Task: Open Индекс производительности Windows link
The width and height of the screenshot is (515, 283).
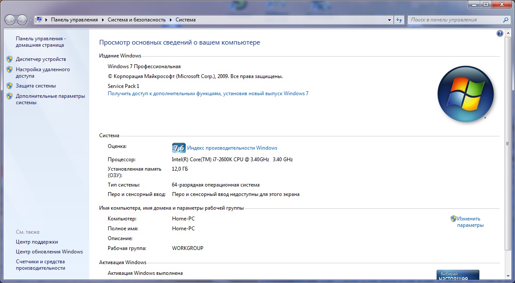Action: (x=232, y=148)
